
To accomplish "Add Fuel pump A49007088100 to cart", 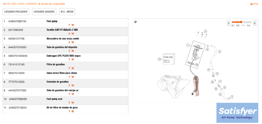I will 73,25.
